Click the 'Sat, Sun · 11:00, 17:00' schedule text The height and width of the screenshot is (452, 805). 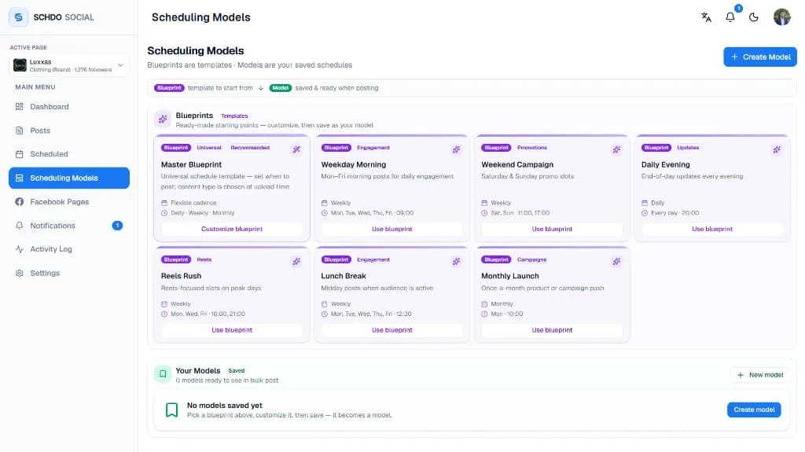[520, 213]
